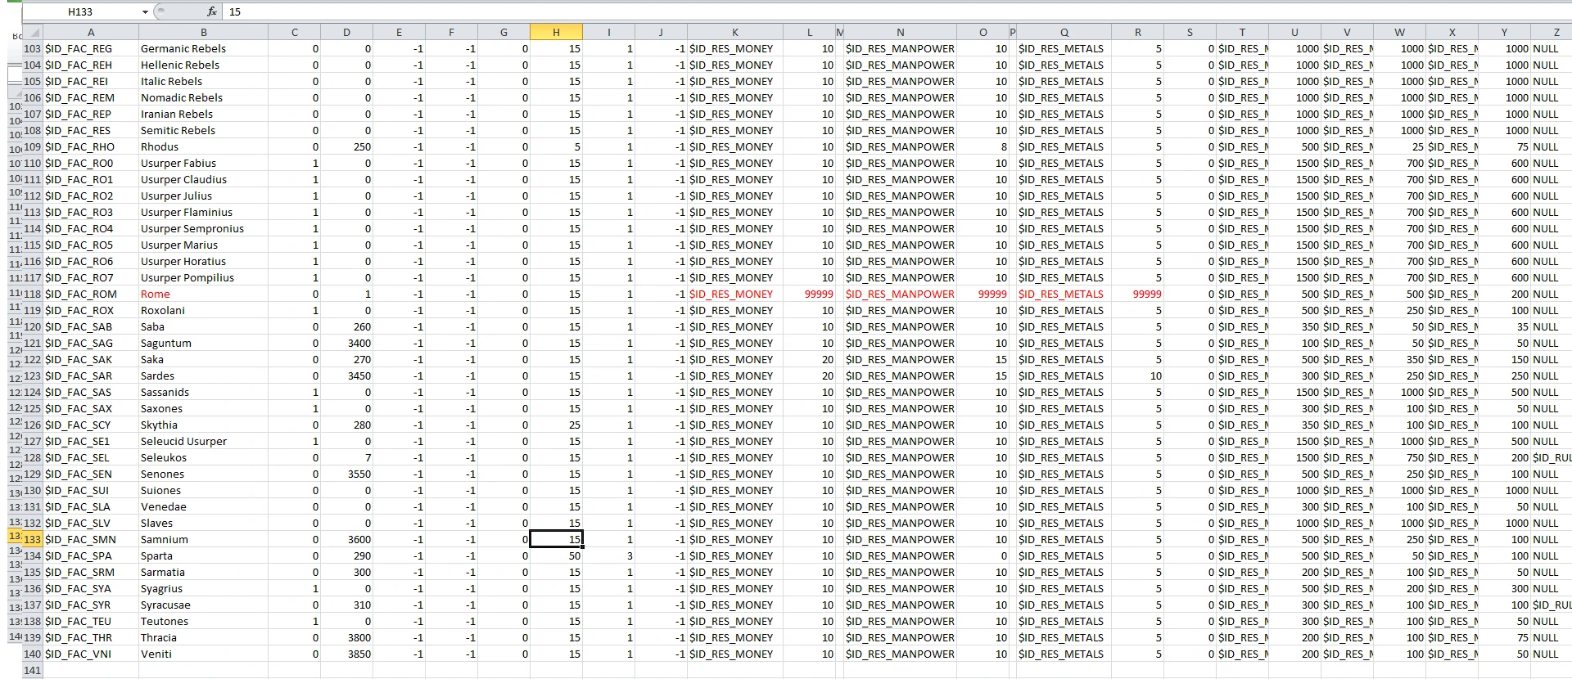The width and height of the screenshot is (1572, 679).
Task: Click the formula bar containing 15
Action: tap(897, 11)
